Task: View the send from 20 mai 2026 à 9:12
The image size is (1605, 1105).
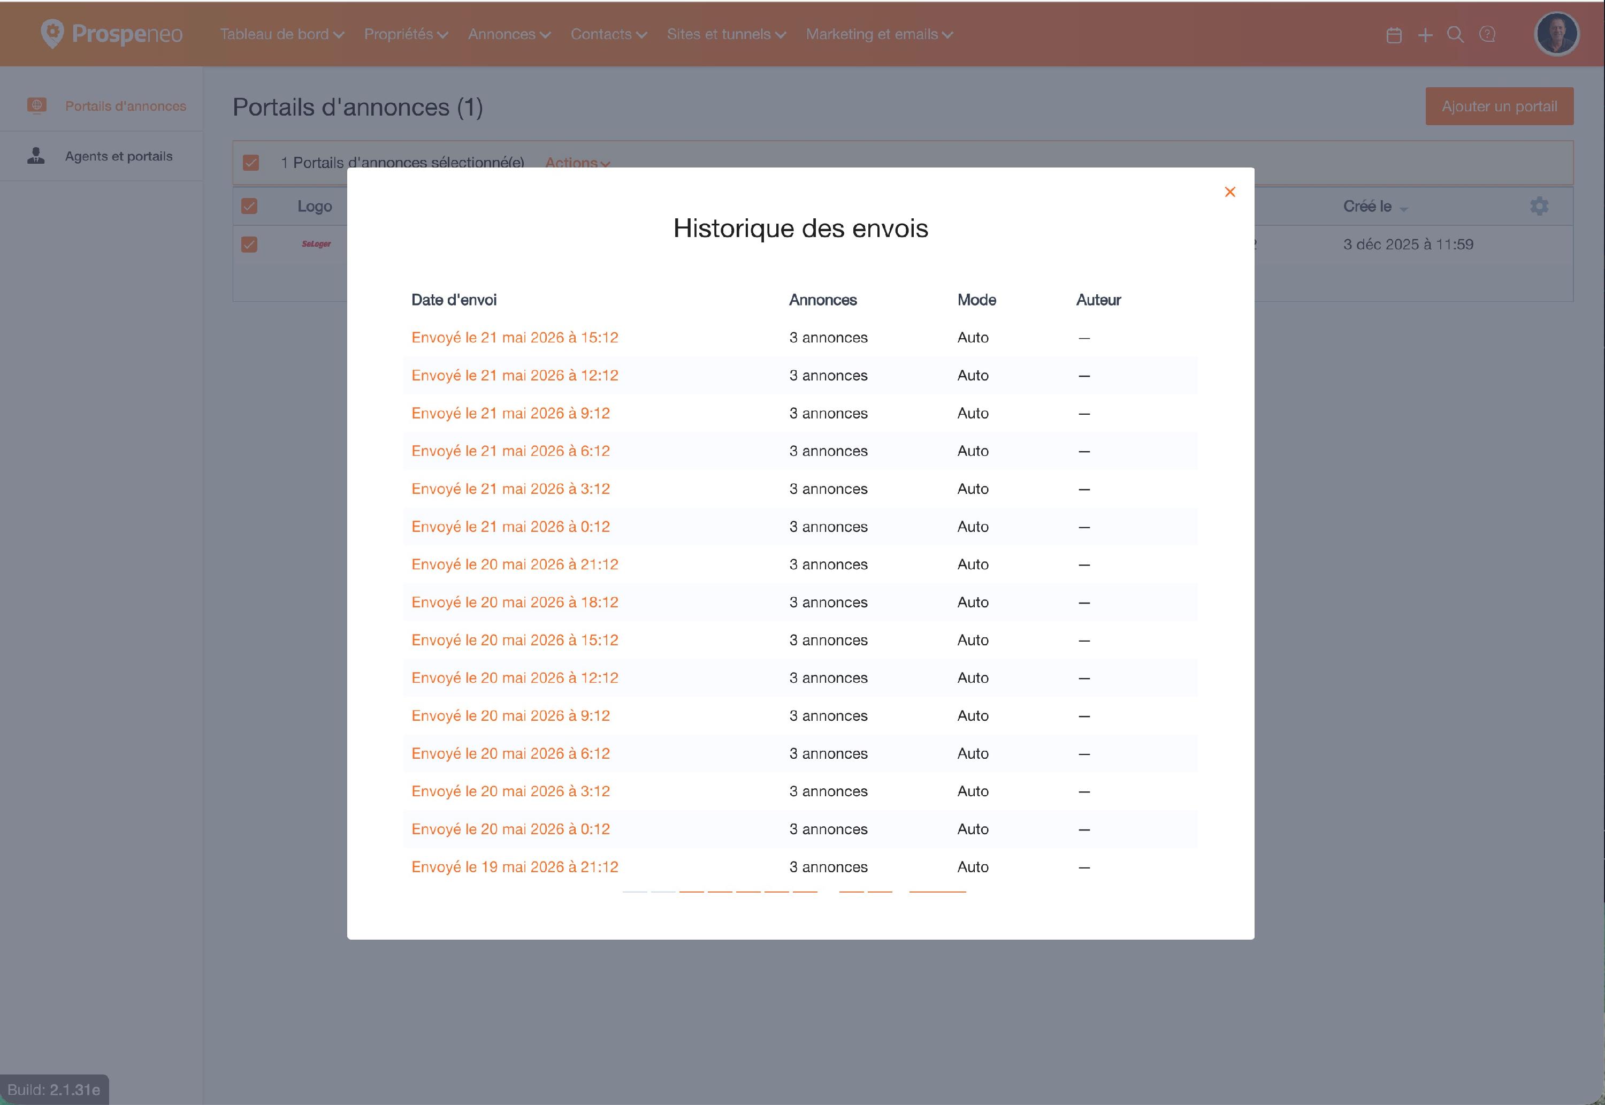Action: 510,716
